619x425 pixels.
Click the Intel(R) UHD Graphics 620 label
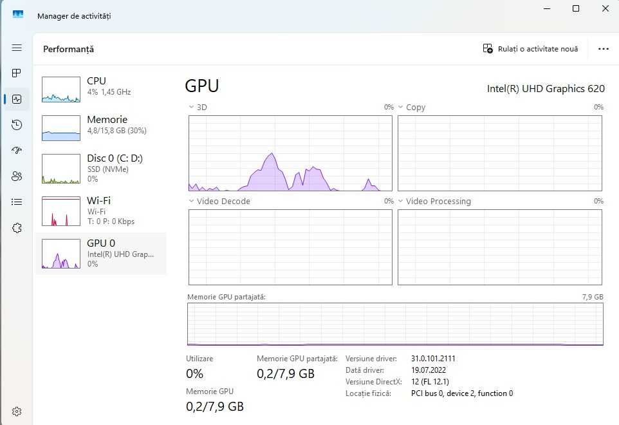[546, 88]
